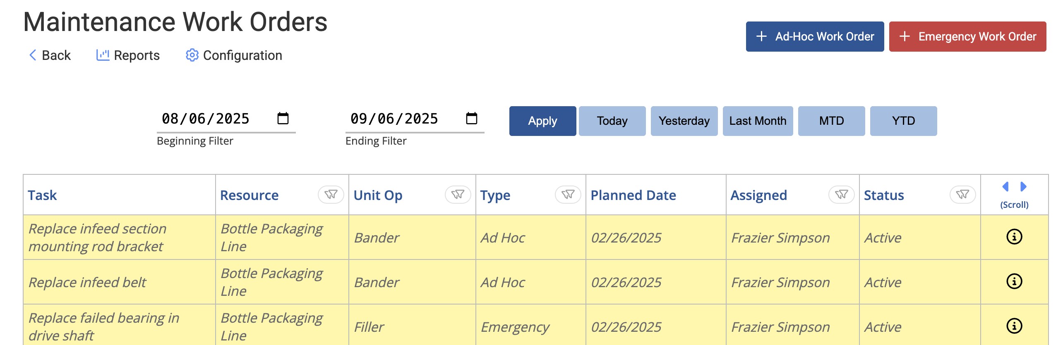Open filter for Type column
The image size is (1063, 345).
click(568, 195)
